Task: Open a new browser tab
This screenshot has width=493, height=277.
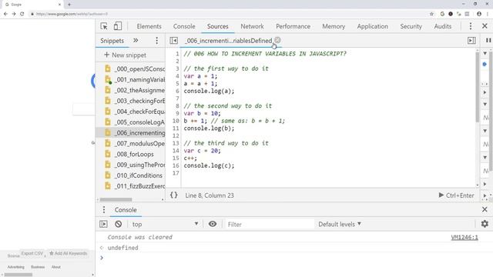Action: click(69, 5)
